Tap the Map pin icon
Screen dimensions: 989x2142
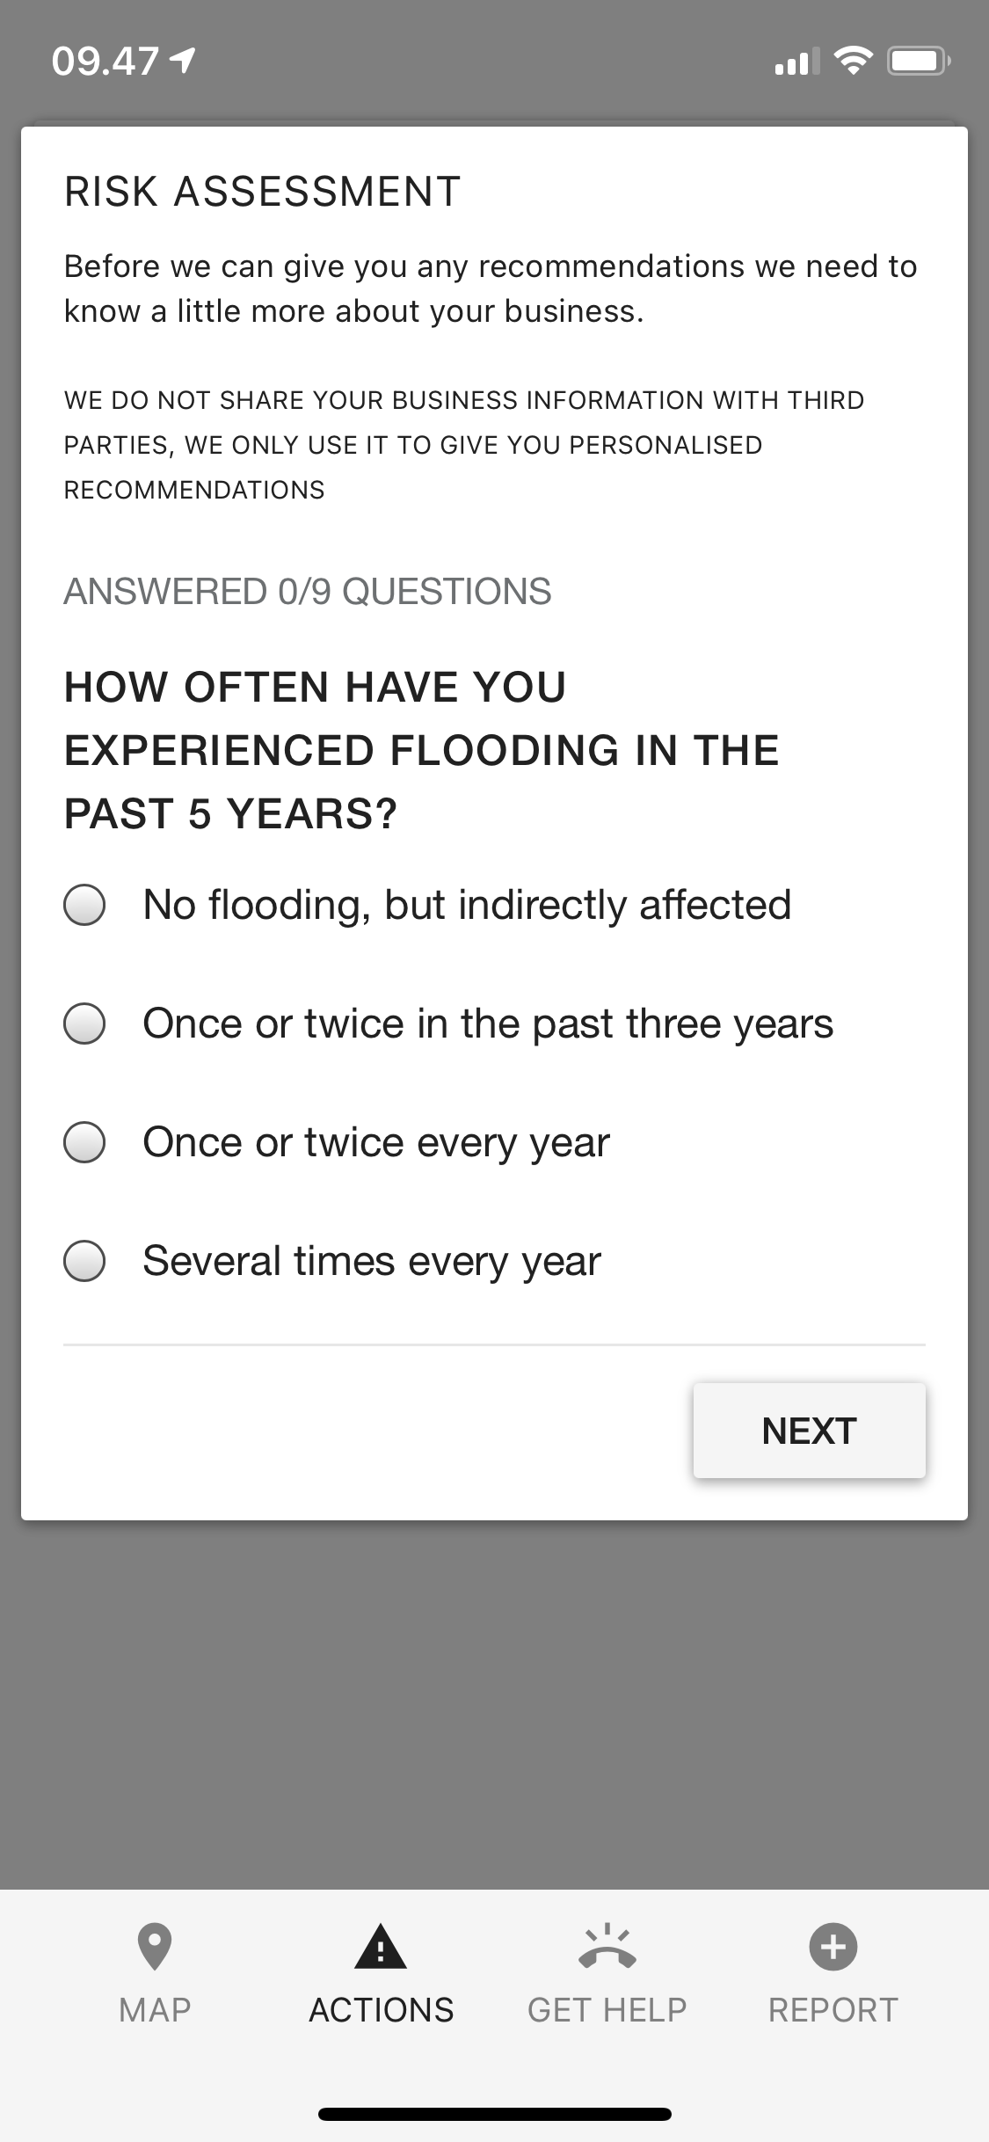pyautogui.click(x=155, y=1947)
